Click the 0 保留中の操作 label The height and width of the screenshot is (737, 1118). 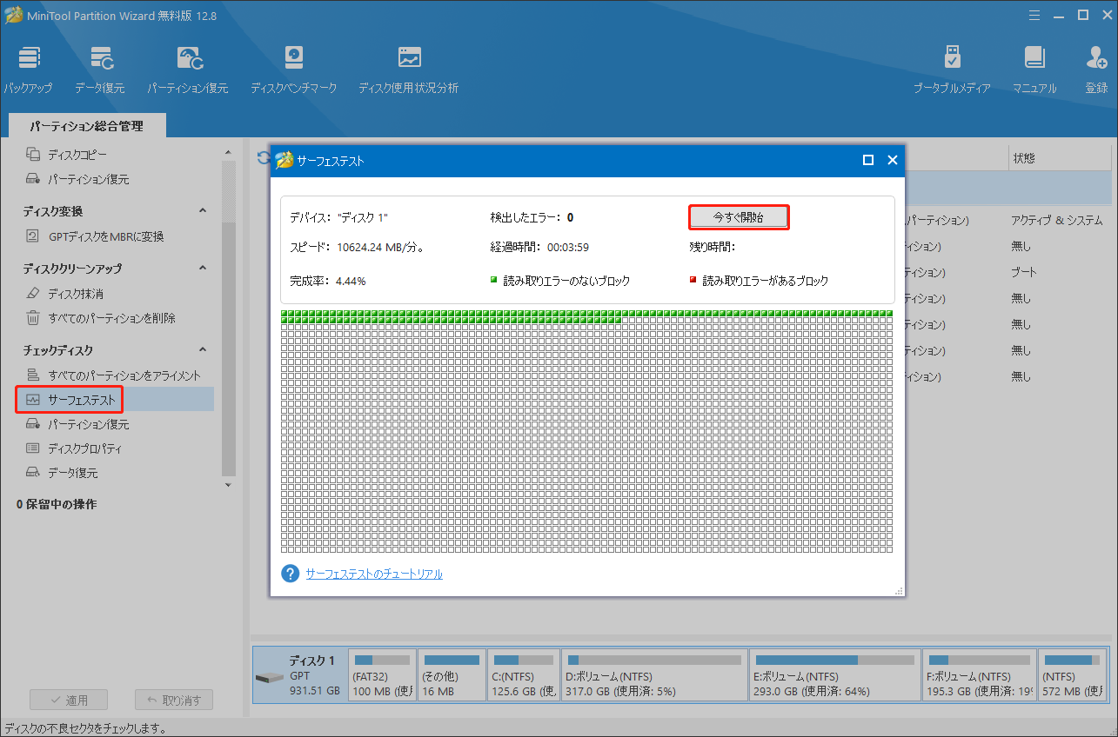pyautogui.click(x=57, y=504)
